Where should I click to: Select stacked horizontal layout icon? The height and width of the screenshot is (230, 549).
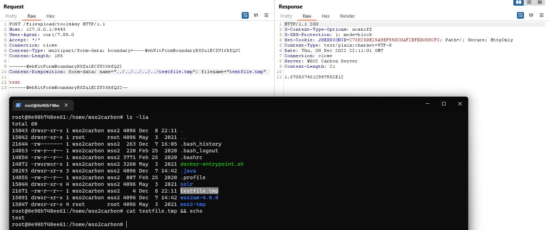click(529, 2)
